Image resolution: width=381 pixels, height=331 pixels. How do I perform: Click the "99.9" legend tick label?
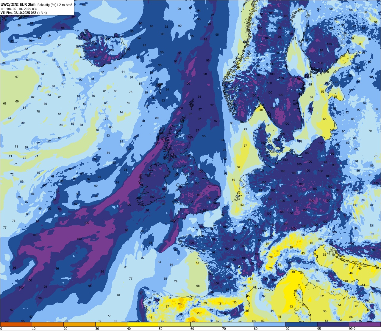[352, 329]
